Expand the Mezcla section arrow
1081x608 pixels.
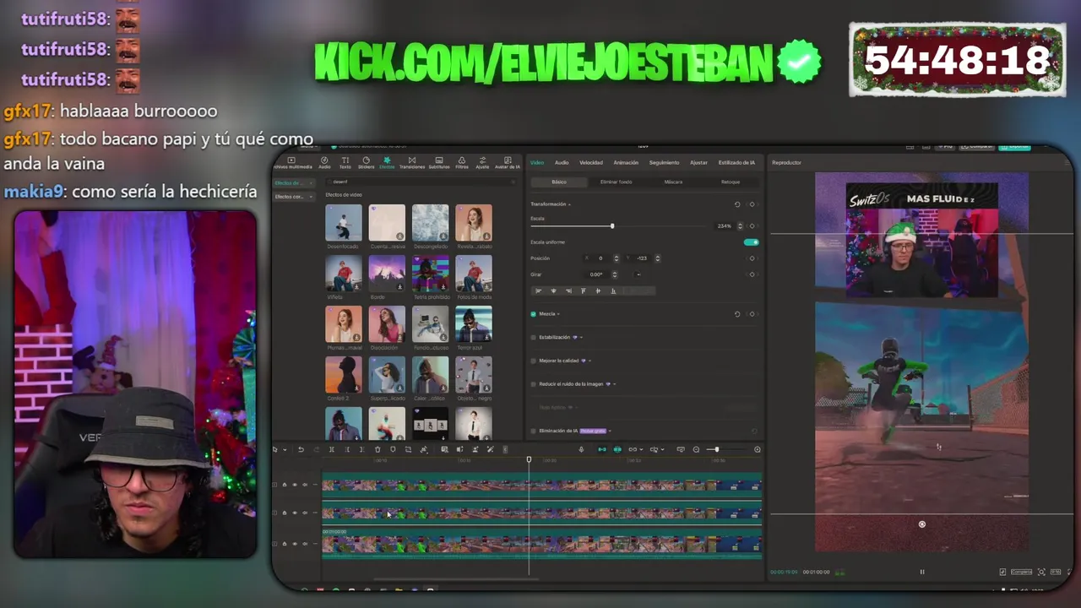point(558,314)
